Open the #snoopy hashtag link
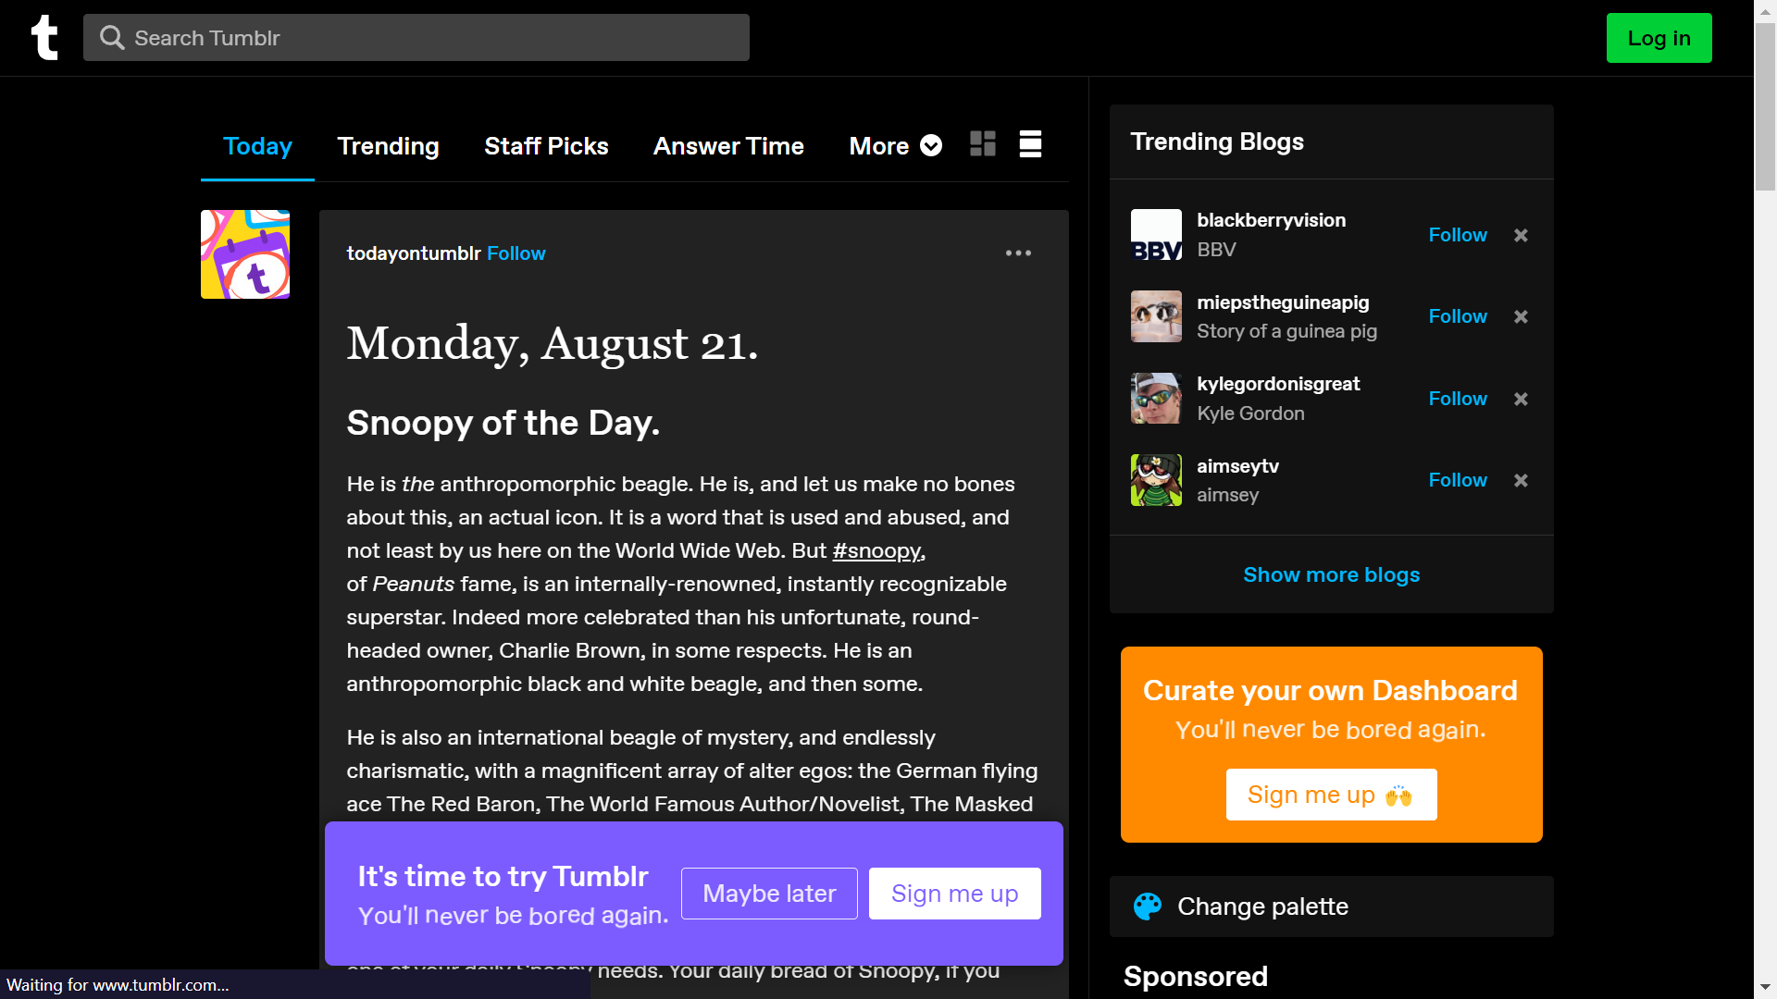 (x=878, y=550)
